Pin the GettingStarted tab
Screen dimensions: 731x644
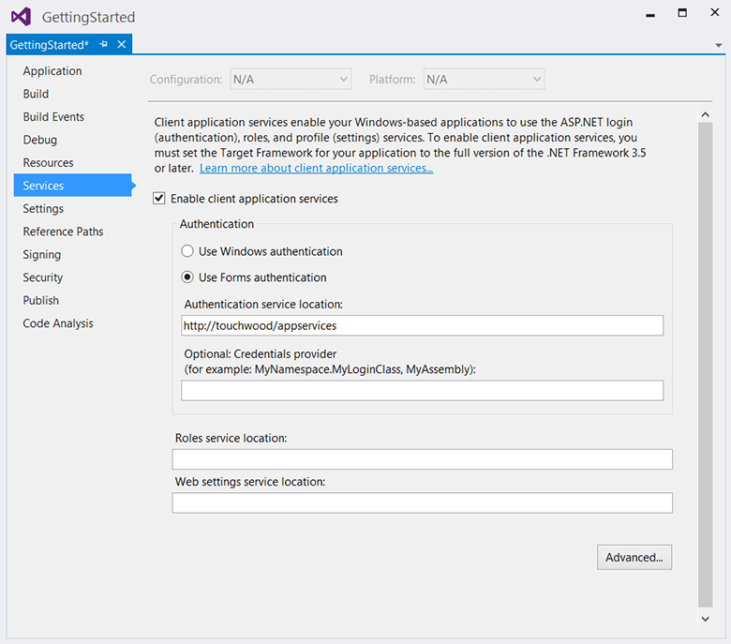tap(103, 44)
